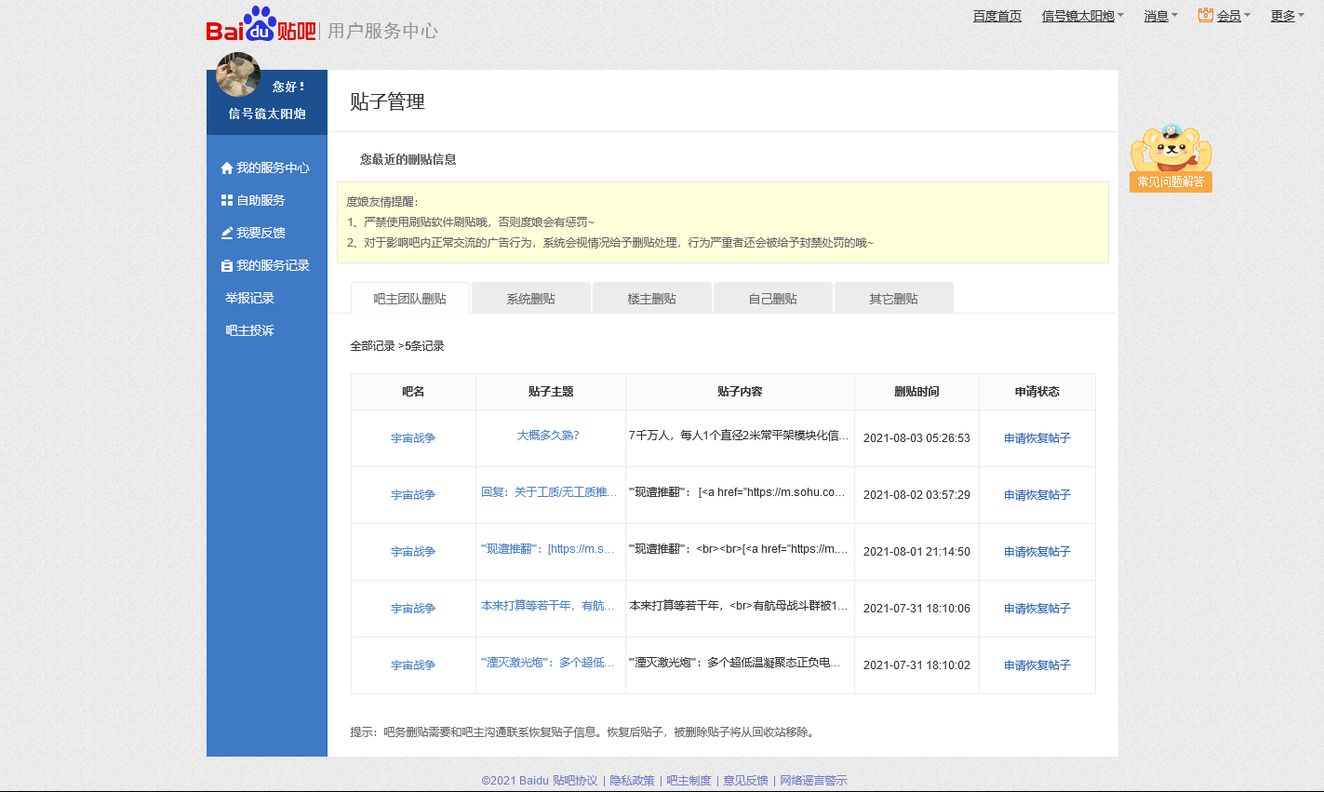The width and height of the screenshot is (1324, 792).
Task: Open the 百度首页 link
Action: (996, 16)
